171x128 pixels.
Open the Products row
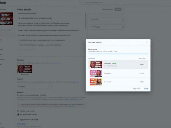pos(107,27)
